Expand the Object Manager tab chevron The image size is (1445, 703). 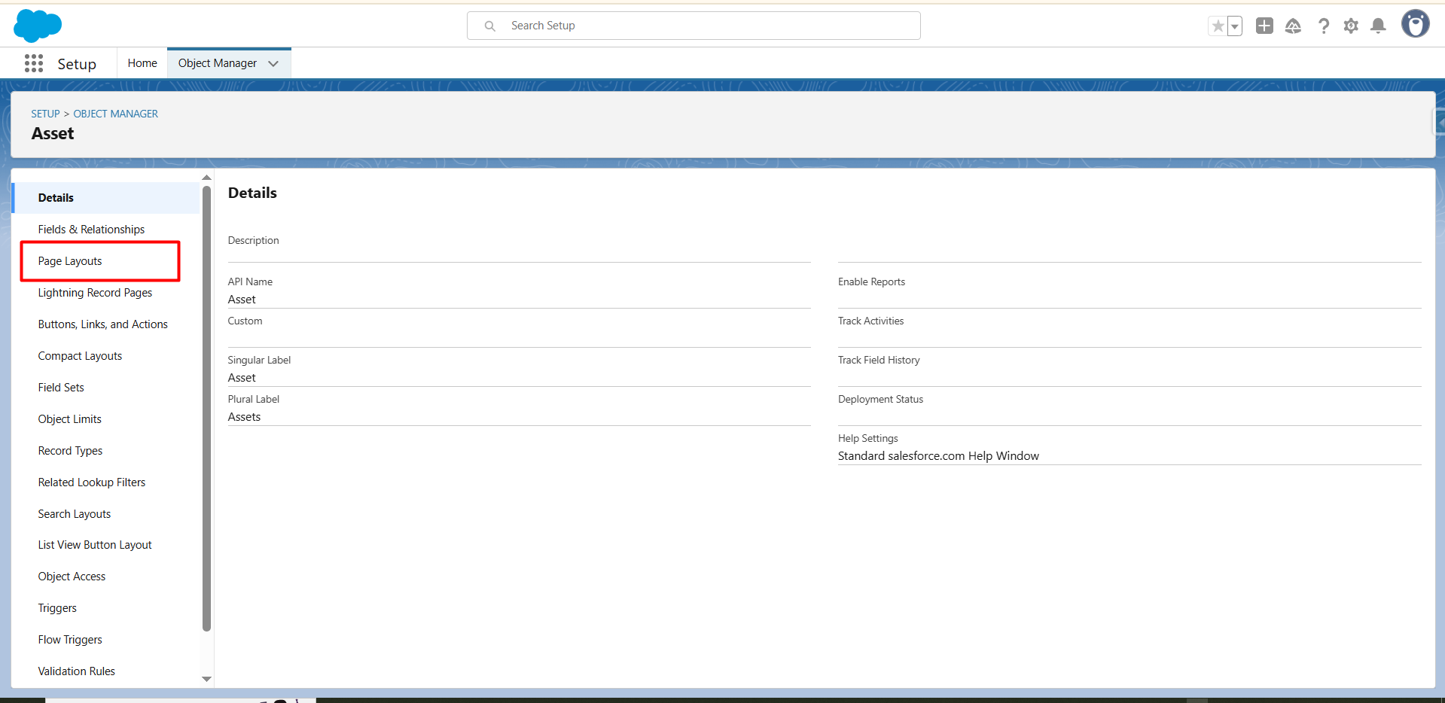[x=273, y=63]
